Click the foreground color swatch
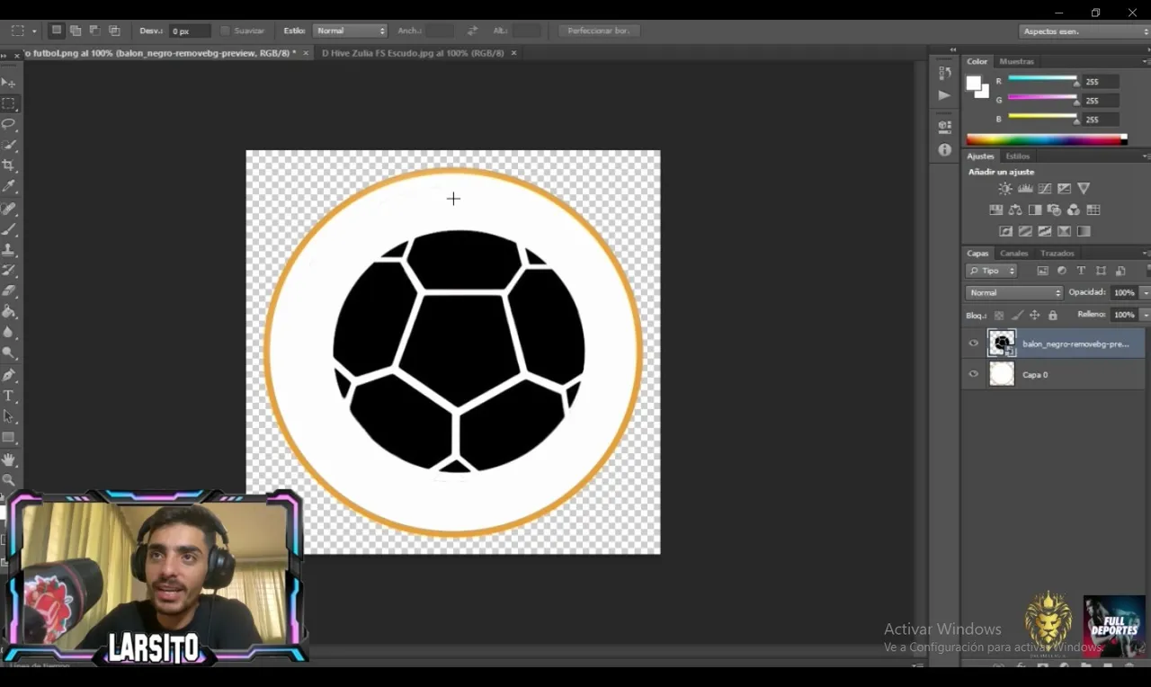This screenshot has width=1151, height=687. coord(973,83)
